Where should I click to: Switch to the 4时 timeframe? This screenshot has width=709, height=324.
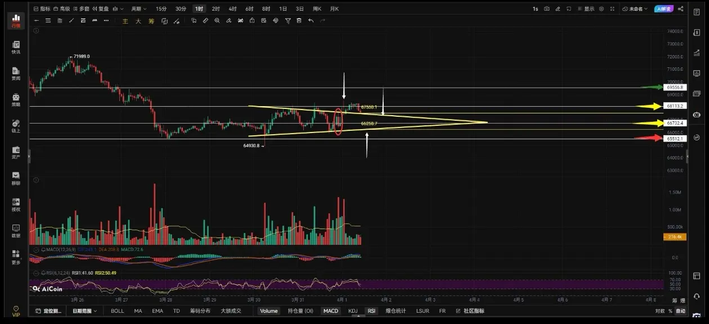[x=232, y=9]
